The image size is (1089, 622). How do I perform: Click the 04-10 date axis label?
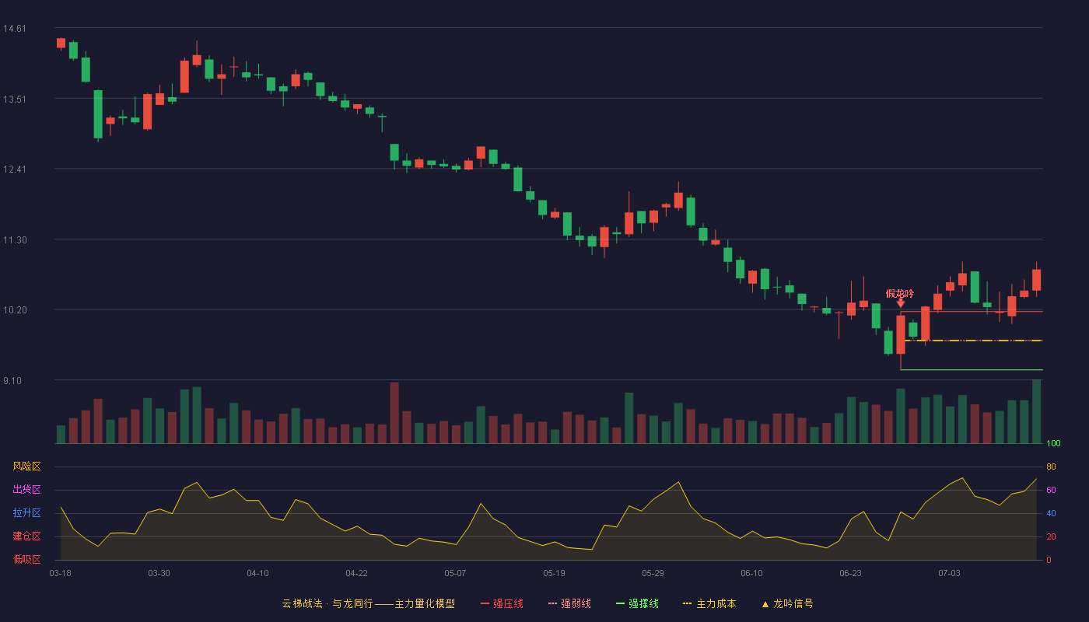(257, 573)
